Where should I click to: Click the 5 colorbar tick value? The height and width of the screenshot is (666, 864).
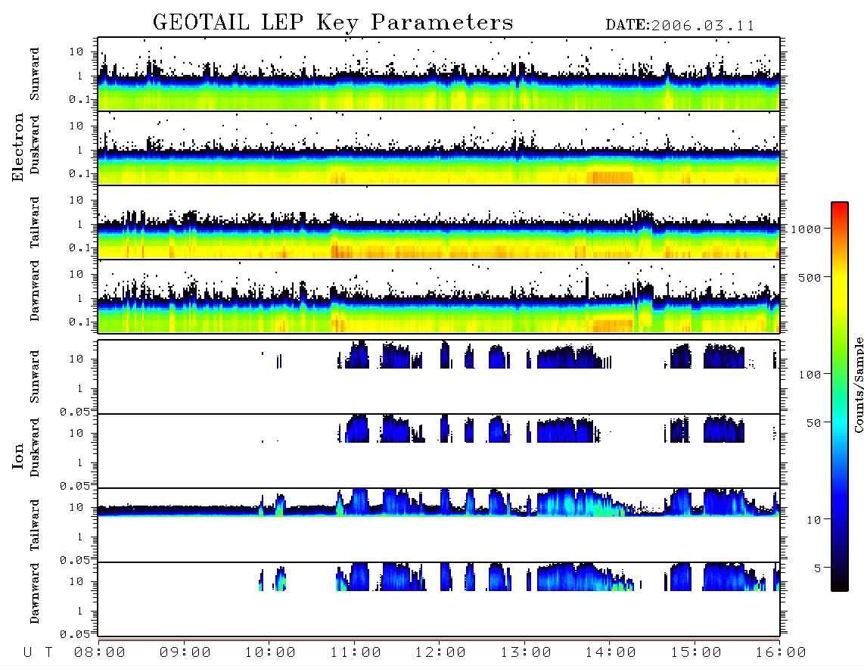click(x=818, y=568)
